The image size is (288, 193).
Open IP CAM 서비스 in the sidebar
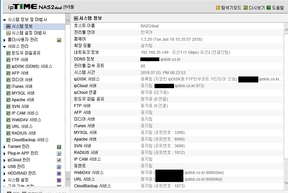25,113
